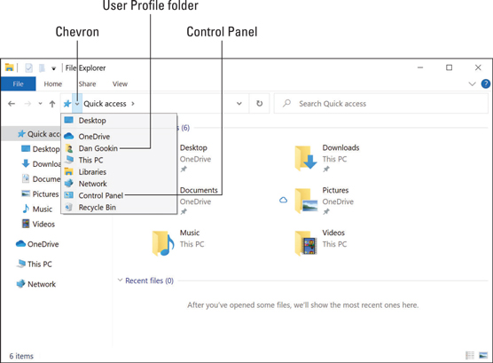The width and height of the screenshot is (493, 363).
Task: Switch to the View ribbon tab
Action: click(120, 83)
